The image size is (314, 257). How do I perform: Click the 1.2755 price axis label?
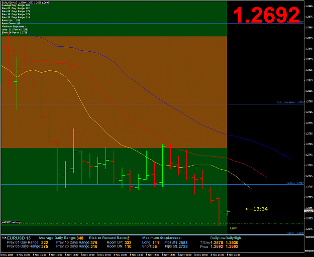pos(309,144)
